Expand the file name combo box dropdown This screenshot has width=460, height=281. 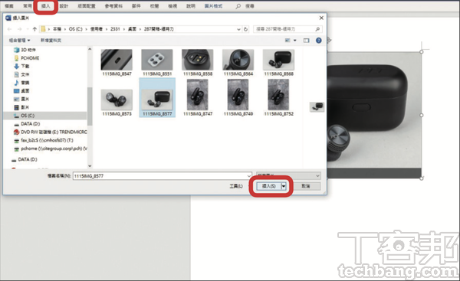coord(249,176)
